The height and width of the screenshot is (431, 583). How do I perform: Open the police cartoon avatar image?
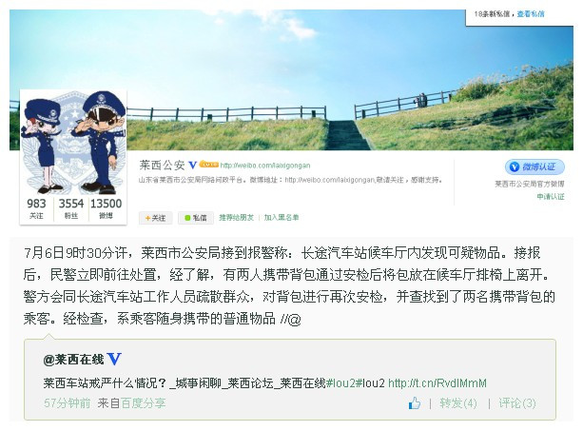73,143
